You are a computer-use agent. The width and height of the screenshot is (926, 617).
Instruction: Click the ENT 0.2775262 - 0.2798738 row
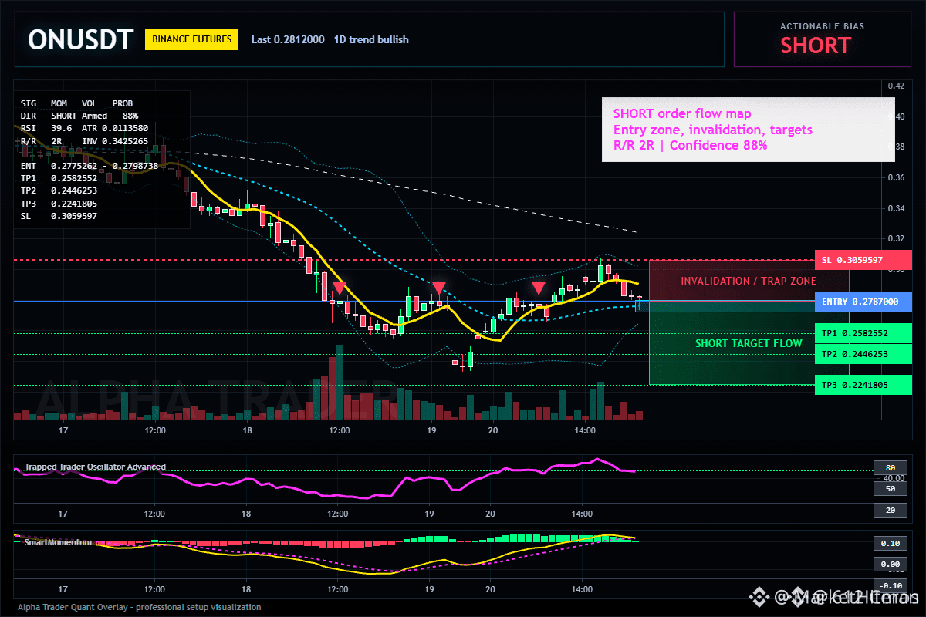[90, 165]
